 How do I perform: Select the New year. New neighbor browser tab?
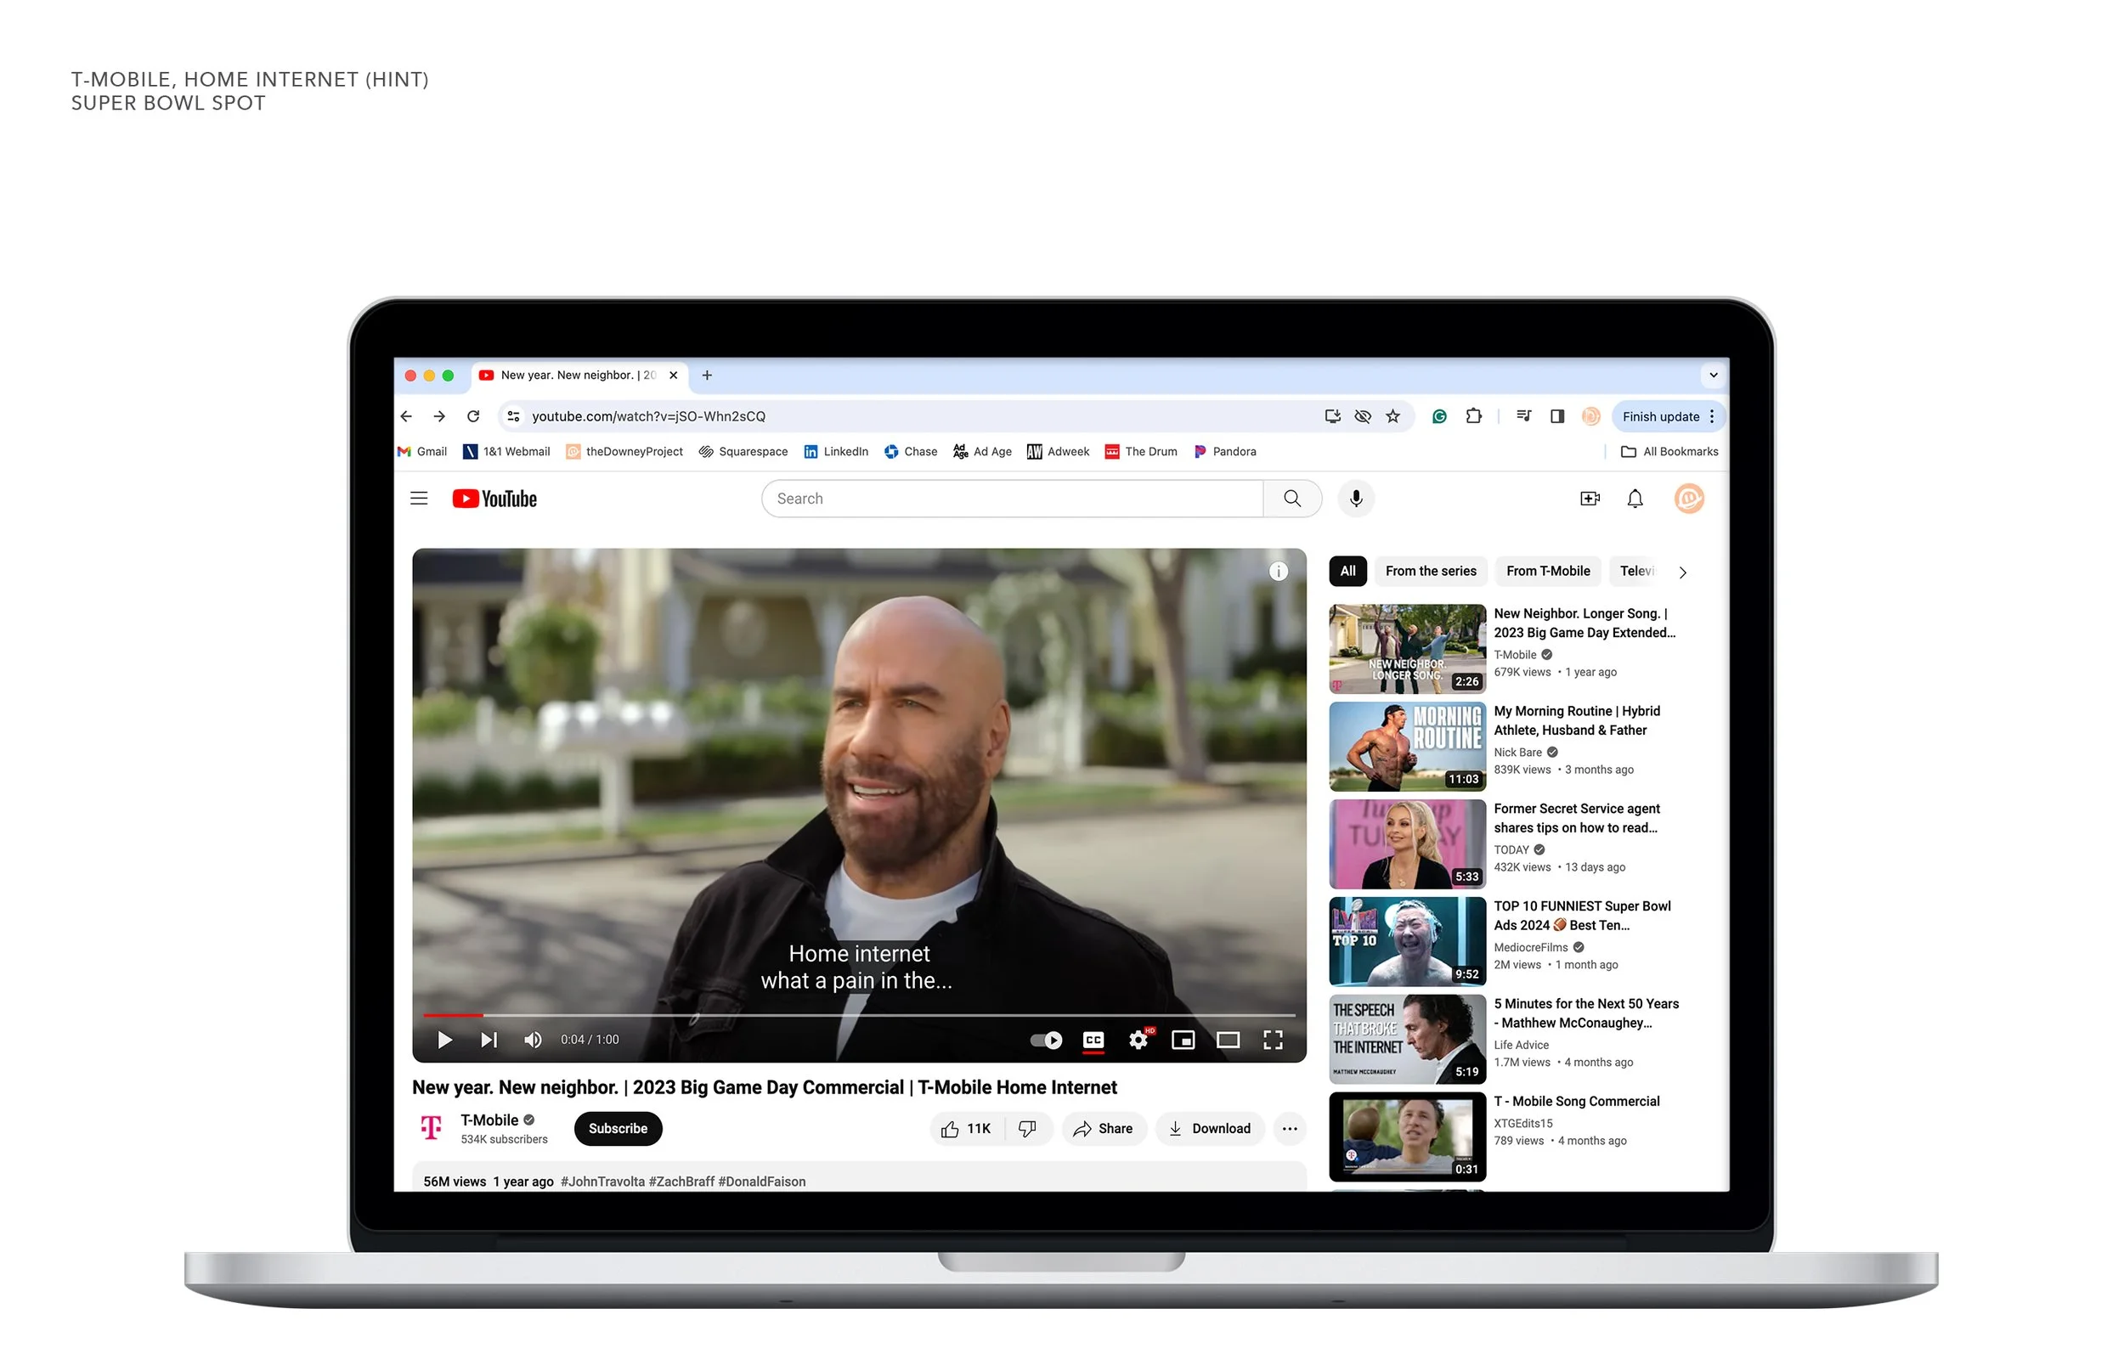tap(578, 375)
